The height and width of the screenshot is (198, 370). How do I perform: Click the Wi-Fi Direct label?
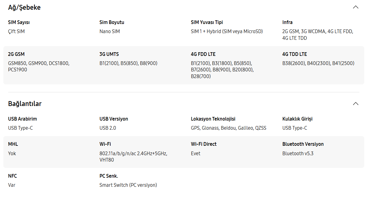[x=204, y=144]
